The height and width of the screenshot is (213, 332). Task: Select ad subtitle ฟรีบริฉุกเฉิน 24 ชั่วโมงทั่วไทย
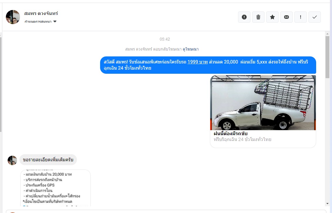(242, 140)
